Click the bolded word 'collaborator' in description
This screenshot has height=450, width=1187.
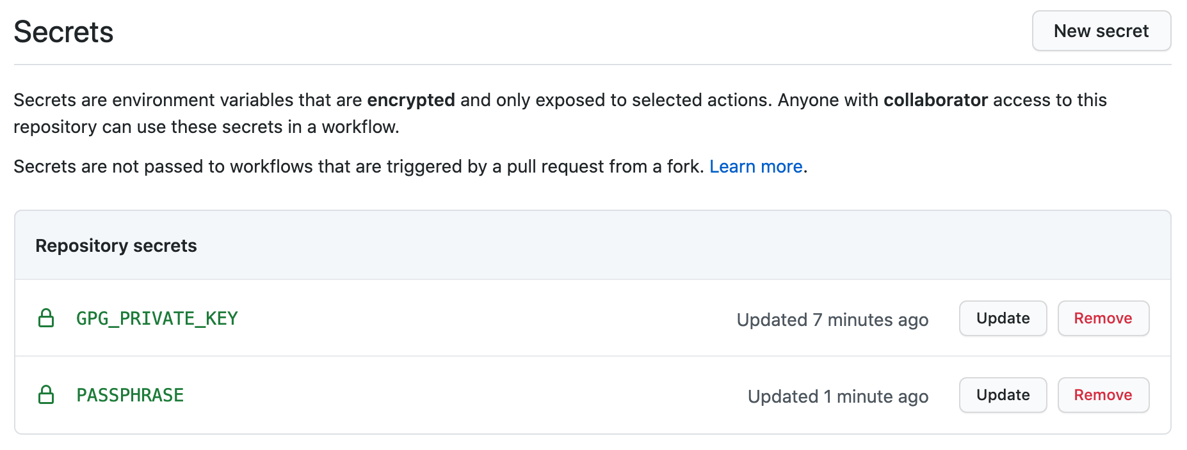[935, 100]
